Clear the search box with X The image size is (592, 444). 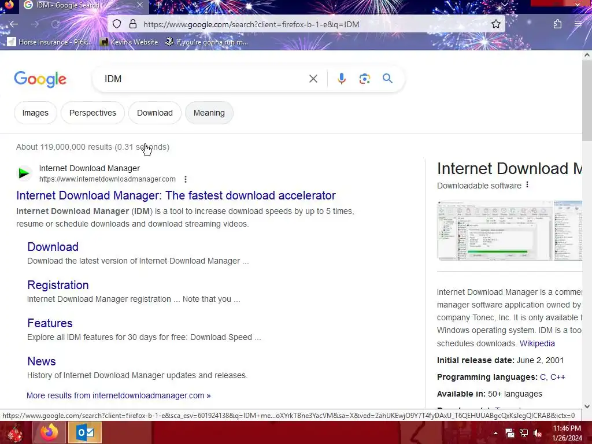point(313,79)
